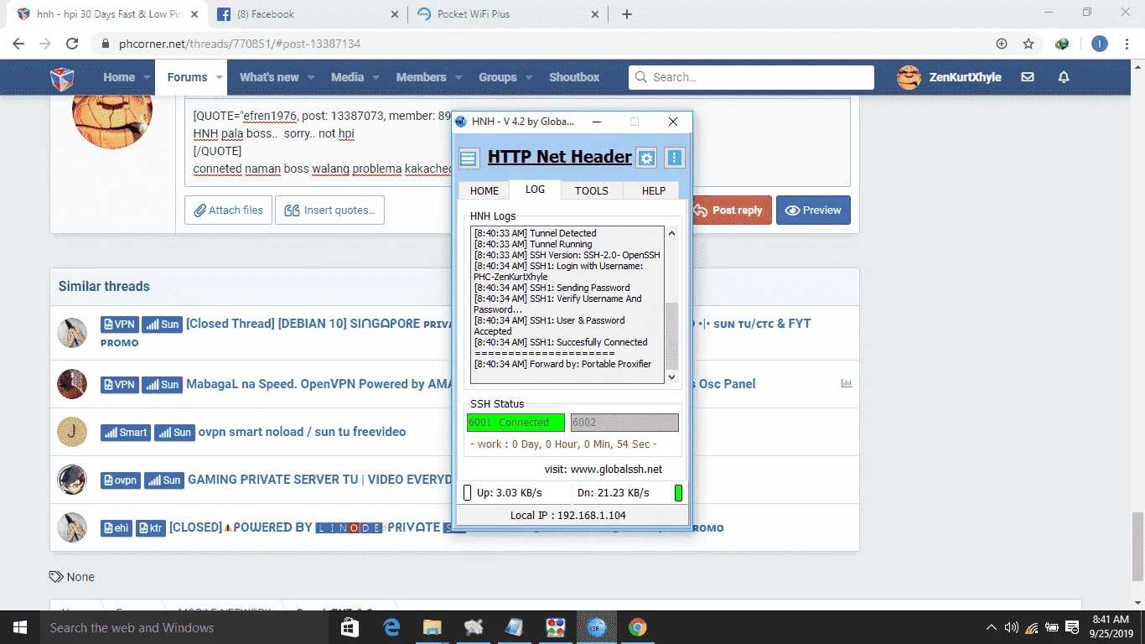Click the HNH SSH globe taskbar icon
Image resolution: width=1145 pixels, height=644 pixels.
click(596, 627)
